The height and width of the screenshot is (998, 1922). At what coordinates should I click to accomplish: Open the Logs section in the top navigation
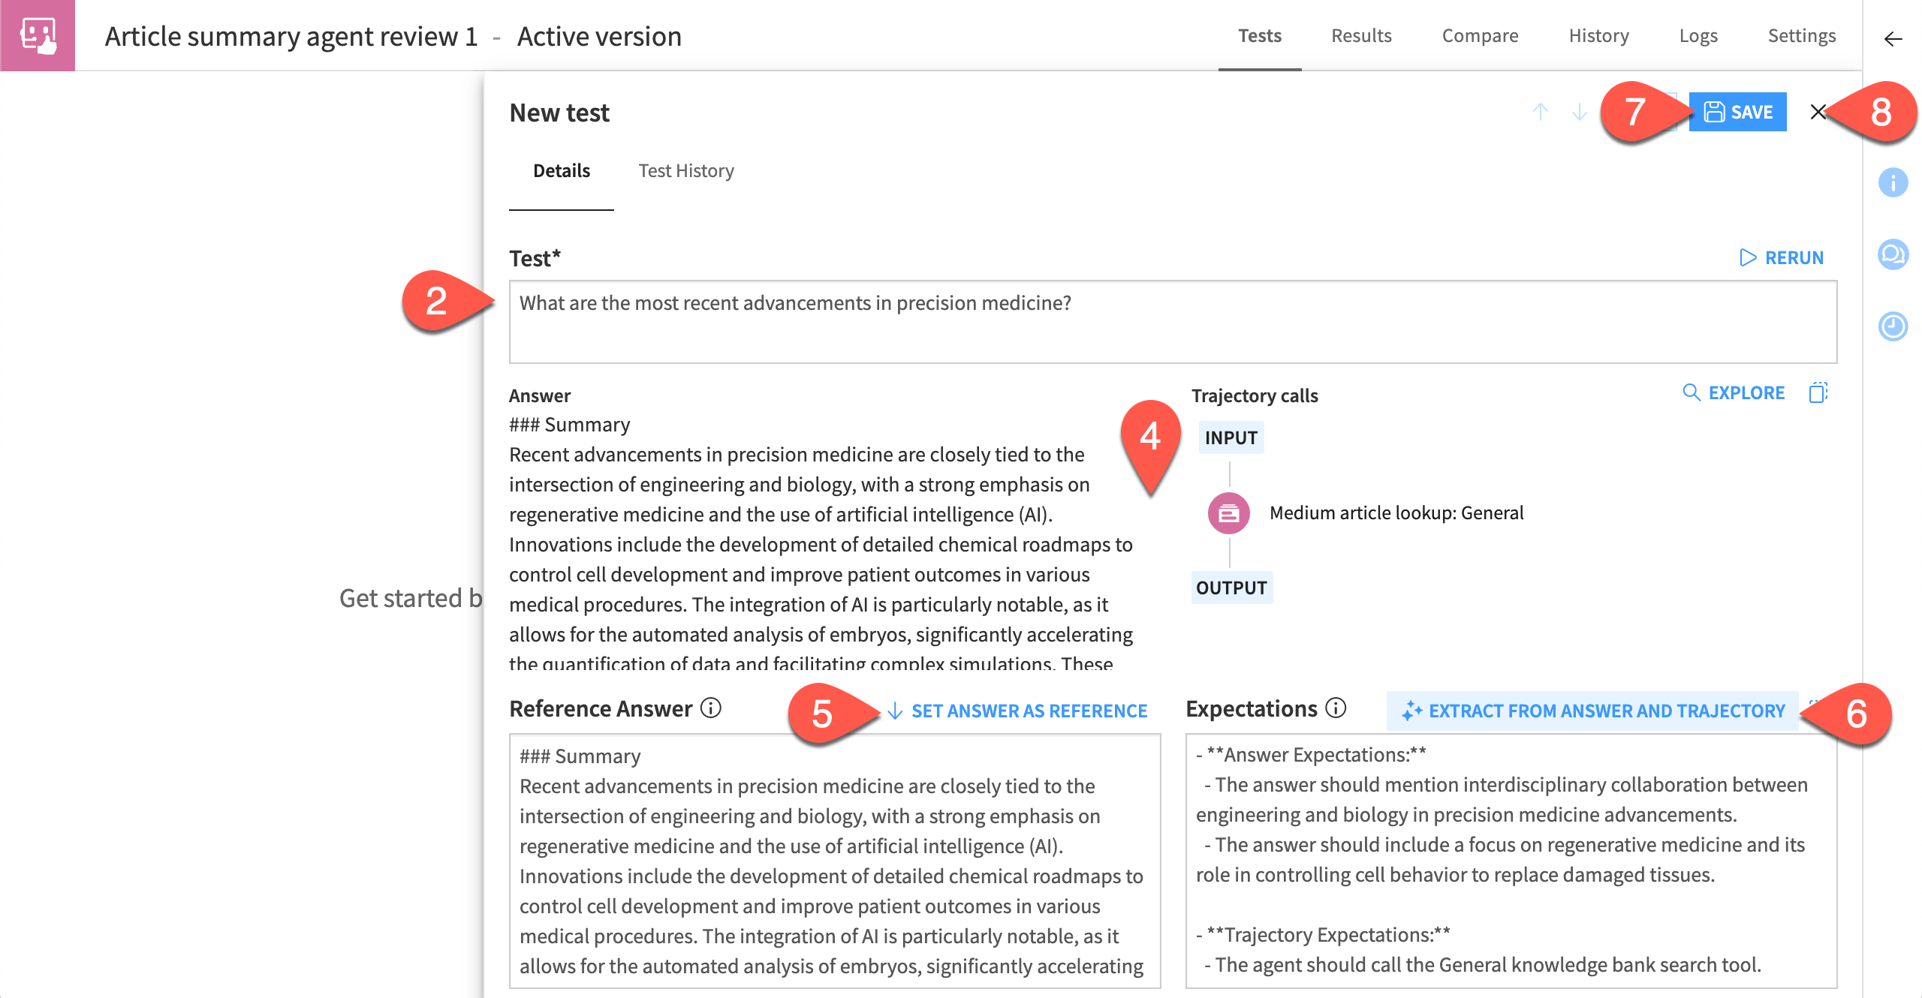click(x=1699, y=35)
